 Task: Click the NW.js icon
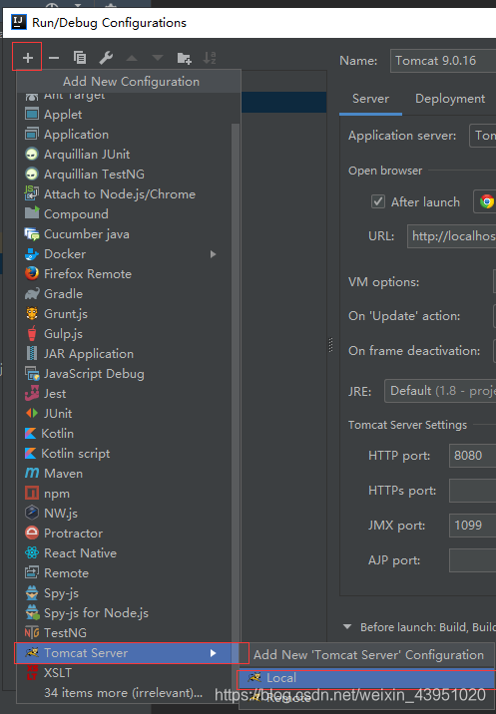(32, 513)
